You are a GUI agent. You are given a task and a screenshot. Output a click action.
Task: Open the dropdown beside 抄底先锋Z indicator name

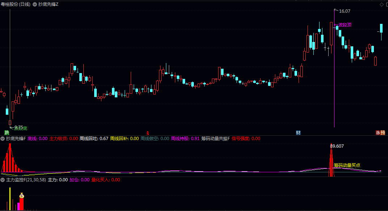point(35,4)
